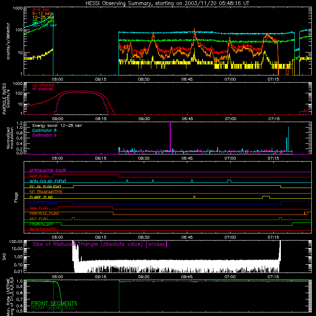The image size is (316, 316).
Task: Click 07:15 tick label under the flags plot
Action: (273, 237)
